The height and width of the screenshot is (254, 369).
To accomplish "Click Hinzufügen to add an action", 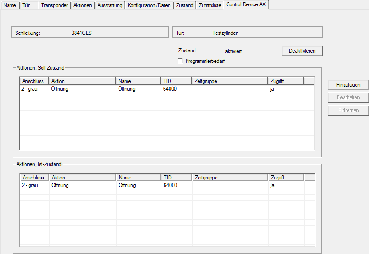I will (348, 85).
